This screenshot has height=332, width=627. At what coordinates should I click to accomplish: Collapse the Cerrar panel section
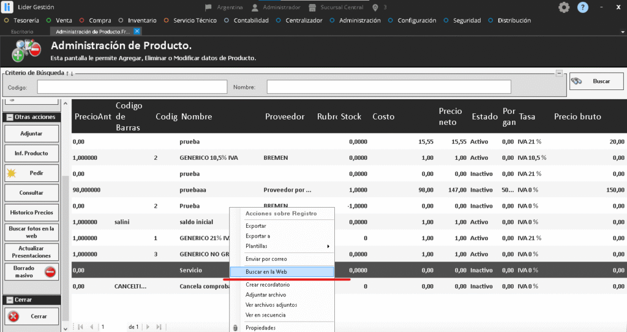pyautogui.click(x=10, y=300)
